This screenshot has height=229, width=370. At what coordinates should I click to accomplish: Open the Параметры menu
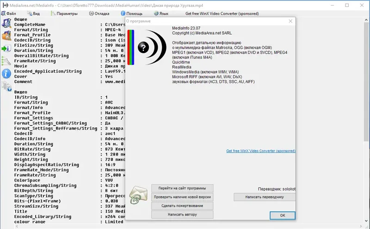coord(64,13)
